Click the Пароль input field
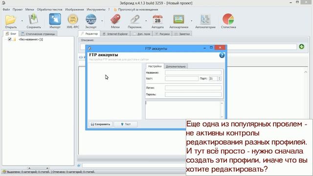Screen dimensions: 313x176 193,94
